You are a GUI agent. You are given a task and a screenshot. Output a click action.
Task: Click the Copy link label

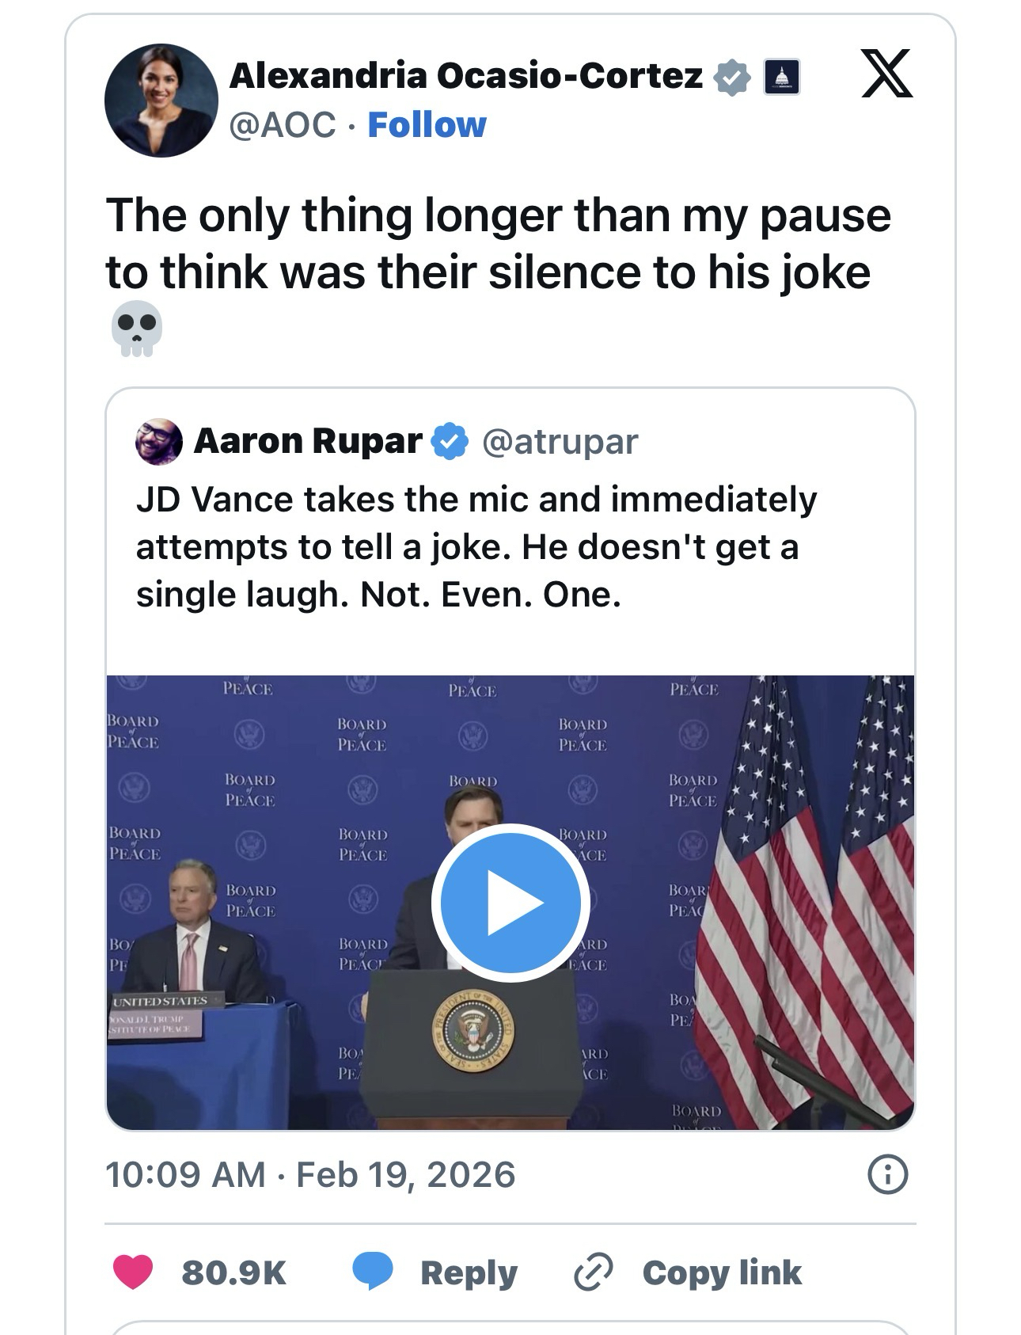(x=722, y=1272)
